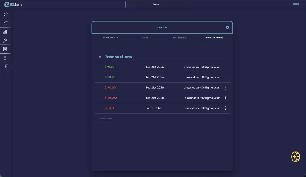Image resolution: width=306 pixels, height=177 pixels.
Task: Click the email in the $-33.00 row
Action: 202,108
